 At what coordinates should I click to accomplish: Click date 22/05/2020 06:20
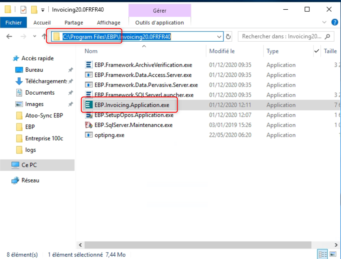point(230,135)
